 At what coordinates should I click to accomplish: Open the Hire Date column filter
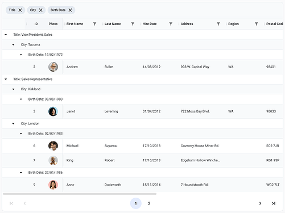click(x=171, y=24)
